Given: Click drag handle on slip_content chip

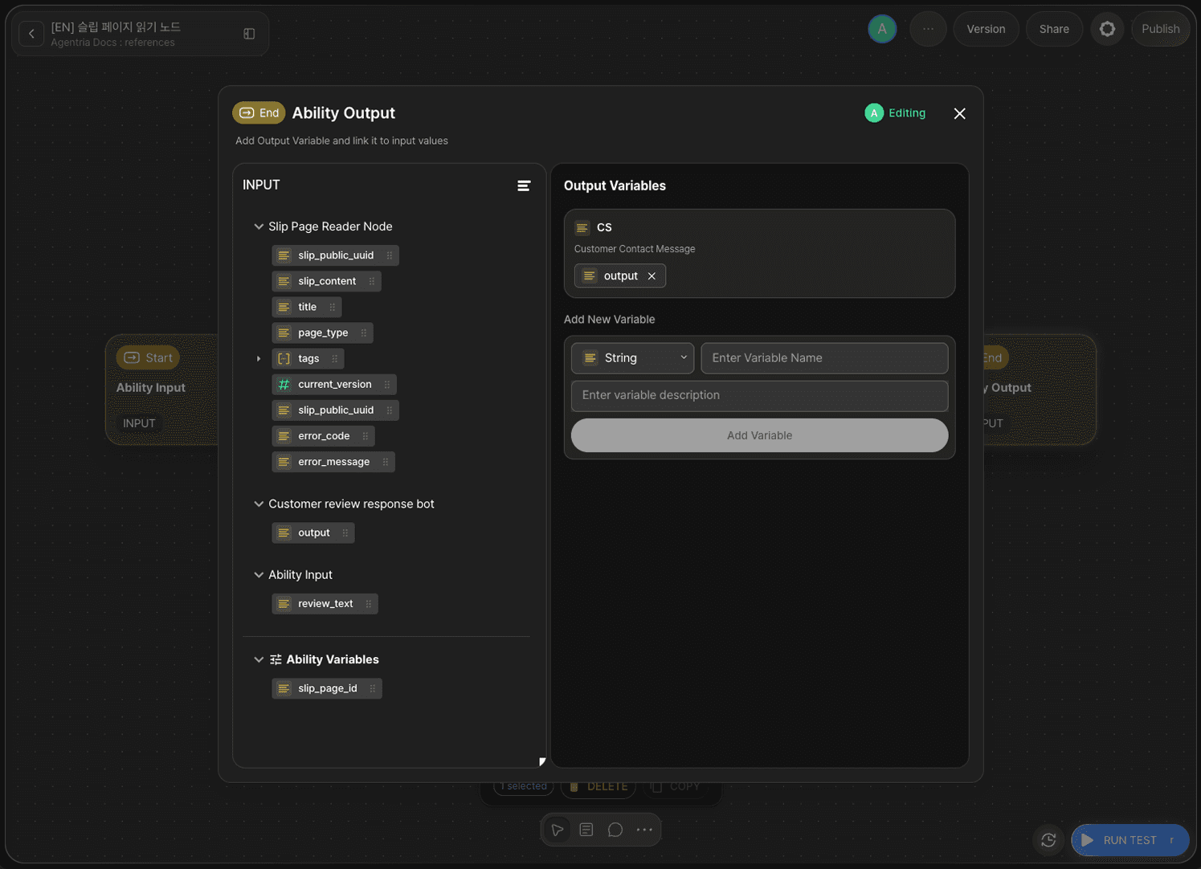Looking at the screenshot, I should coord(371,281).
